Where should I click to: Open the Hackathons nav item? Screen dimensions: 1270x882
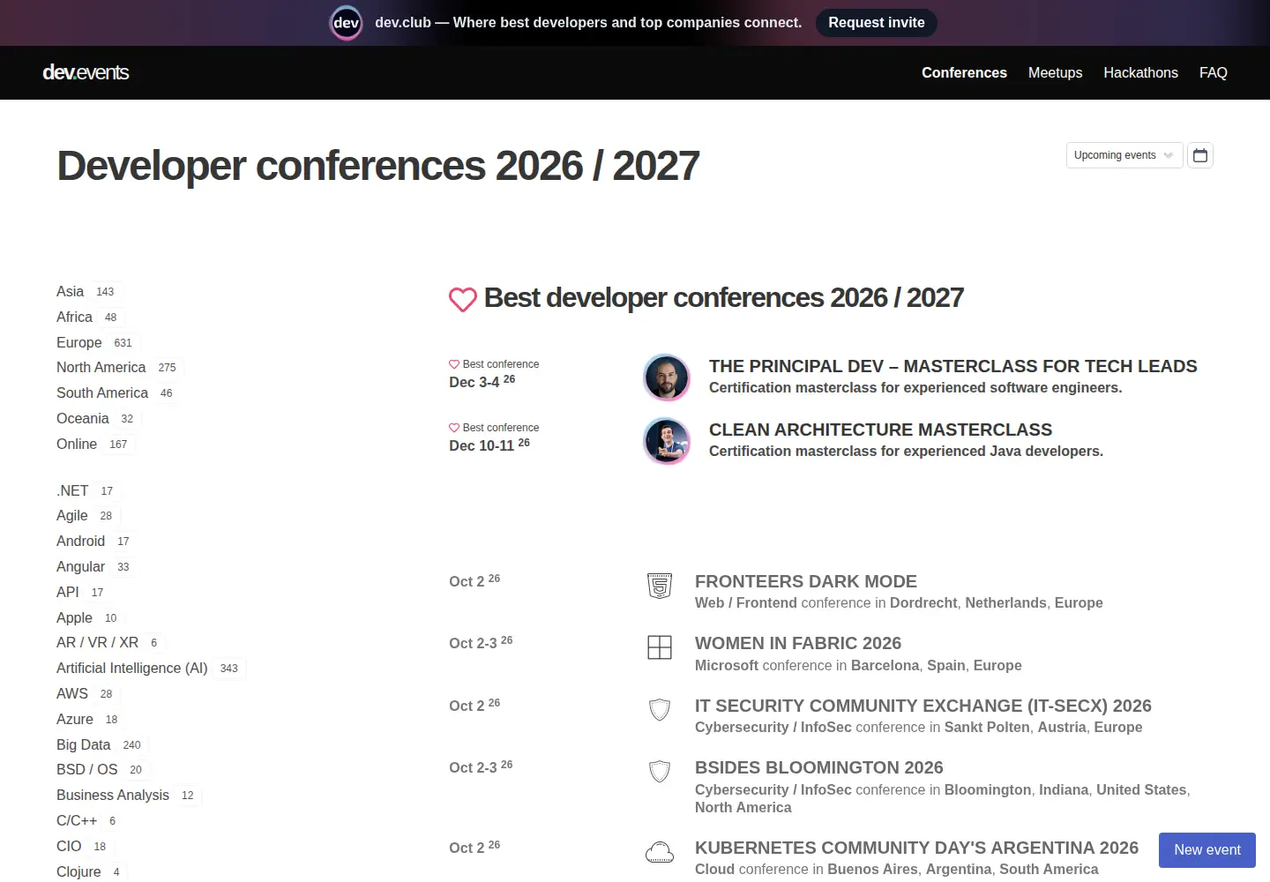(x=1140, y=72)
